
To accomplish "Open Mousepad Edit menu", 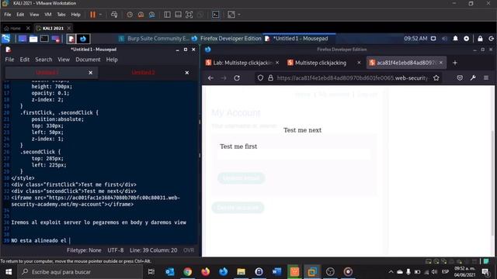I will click(24, 60).
